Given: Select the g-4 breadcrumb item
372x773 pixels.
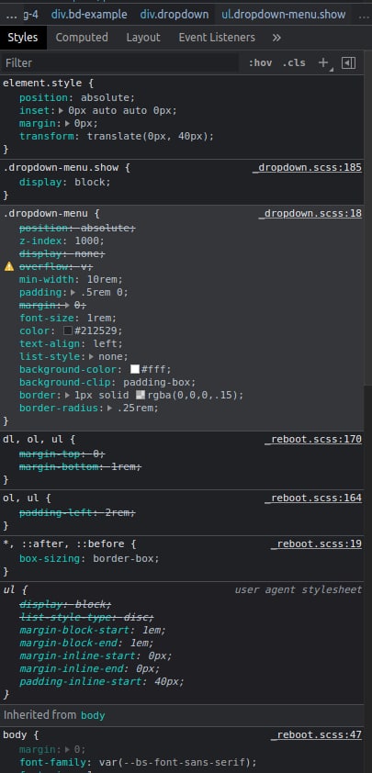Looking at the screenshot, I should click(x=30, y=15).
